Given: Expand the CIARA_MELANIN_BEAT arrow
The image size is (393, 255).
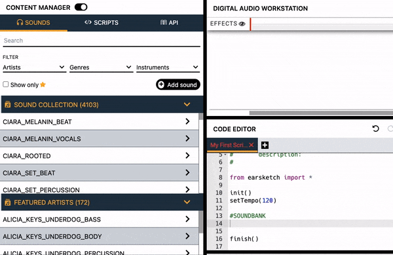Looking at the screenshot, I should (x=187, y=121).
